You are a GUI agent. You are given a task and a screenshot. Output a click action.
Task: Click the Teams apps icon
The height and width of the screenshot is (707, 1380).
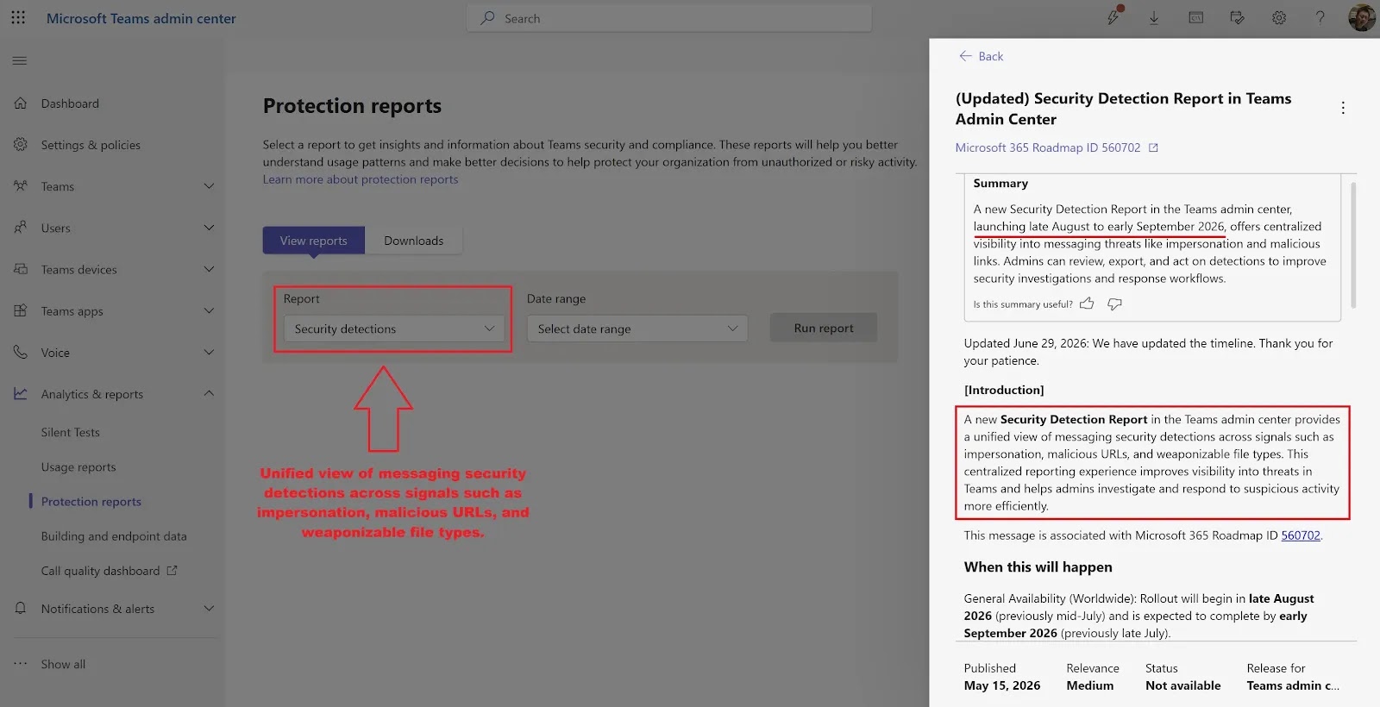tap(21, 310)
